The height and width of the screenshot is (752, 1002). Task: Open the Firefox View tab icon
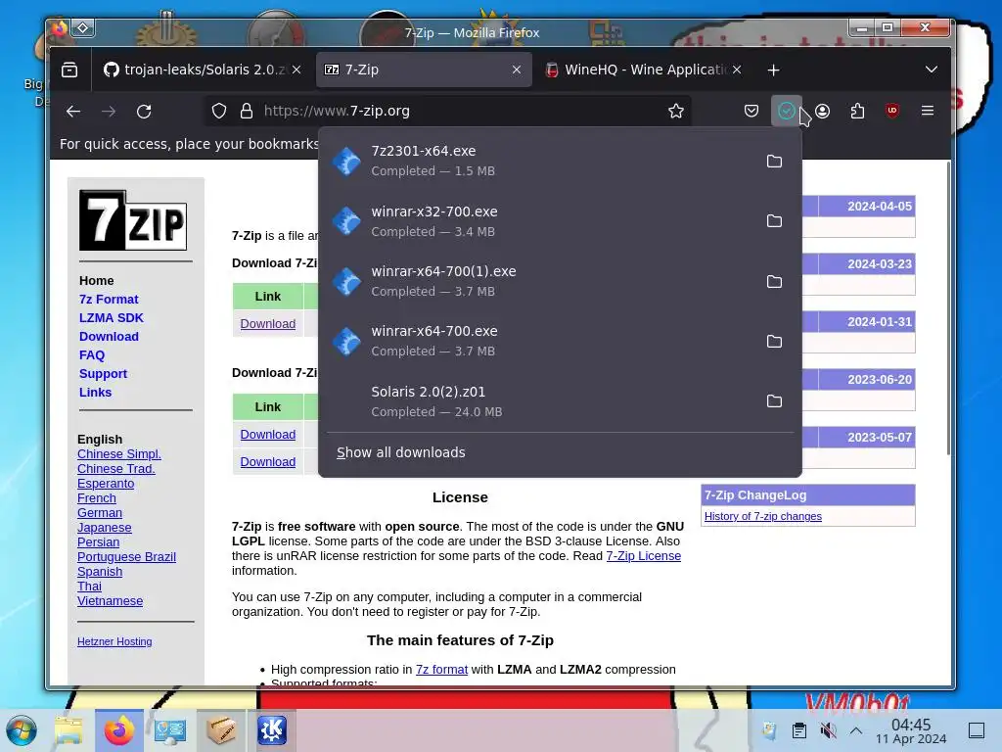(69, 70)
